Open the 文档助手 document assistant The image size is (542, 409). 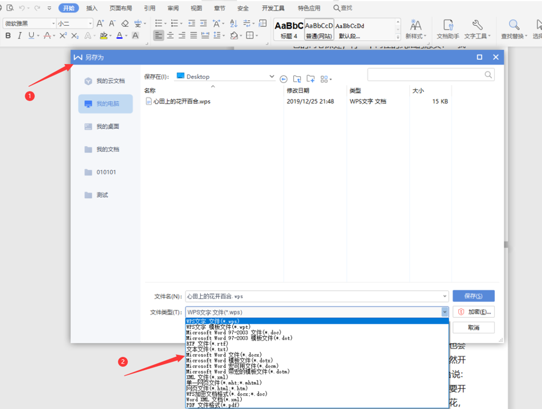tap(448, 29)
